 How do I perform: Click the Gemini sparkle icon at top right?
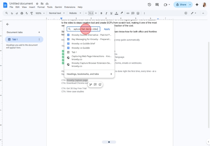(197, 5)
